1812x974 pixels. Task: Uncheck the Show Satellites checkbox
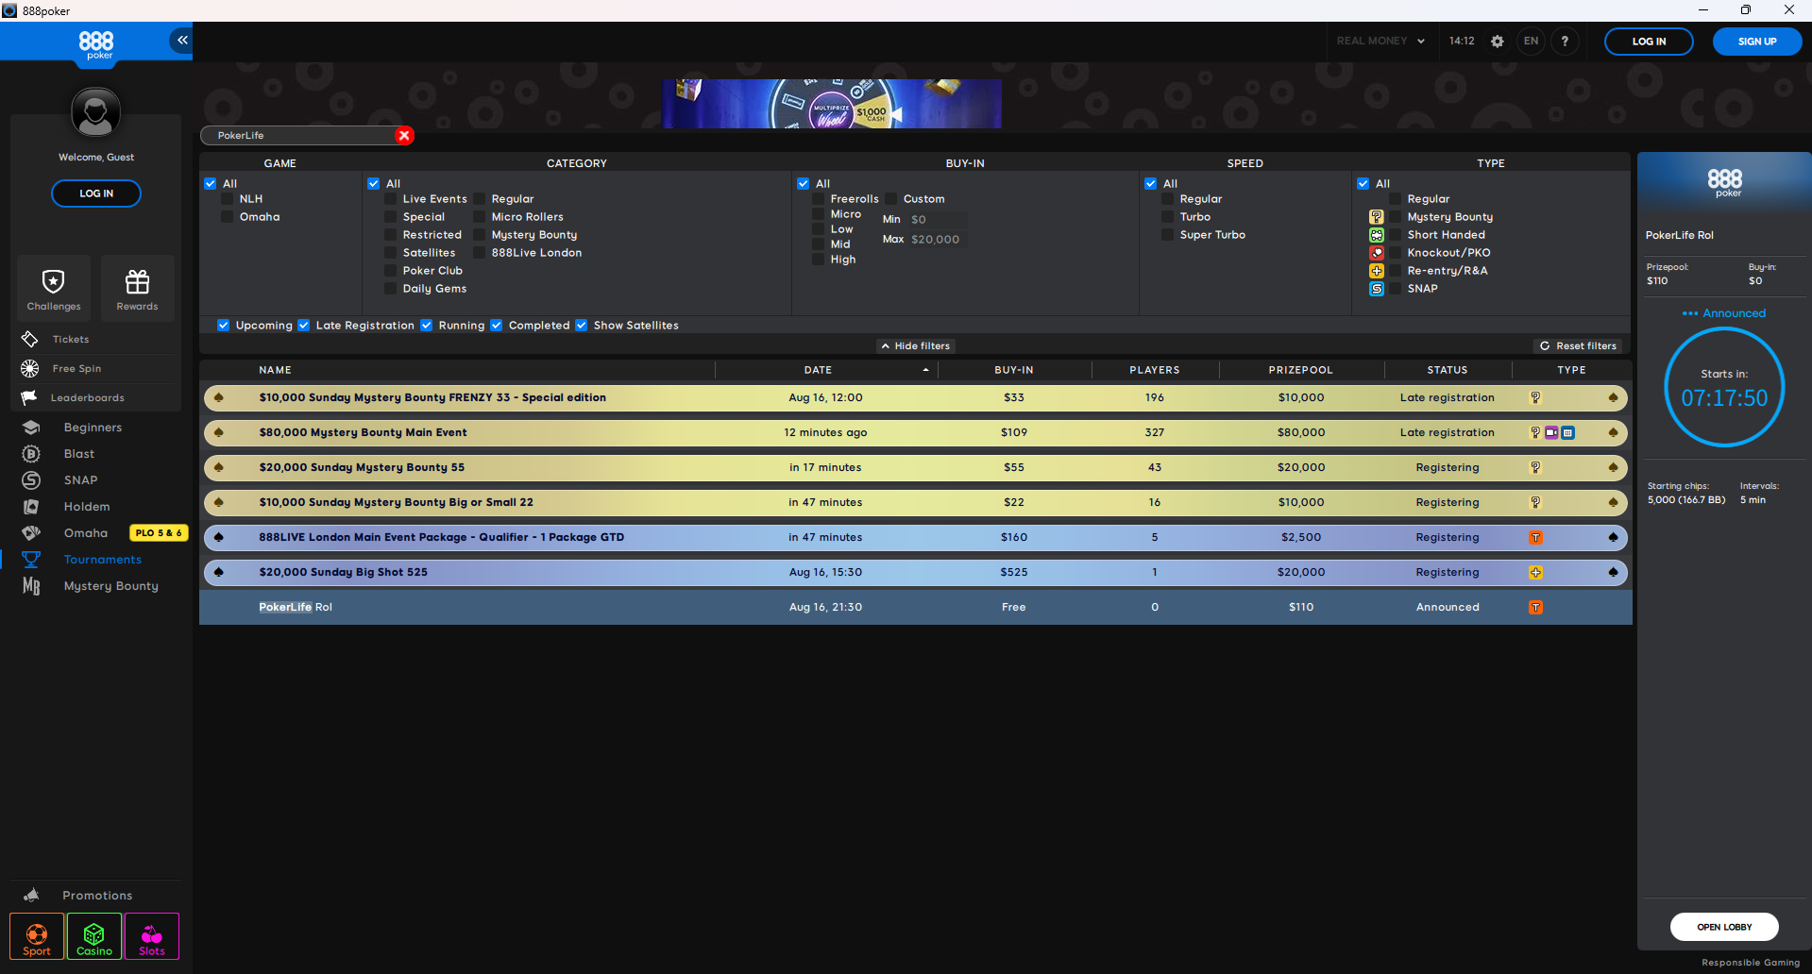click(x=582, y=326)
